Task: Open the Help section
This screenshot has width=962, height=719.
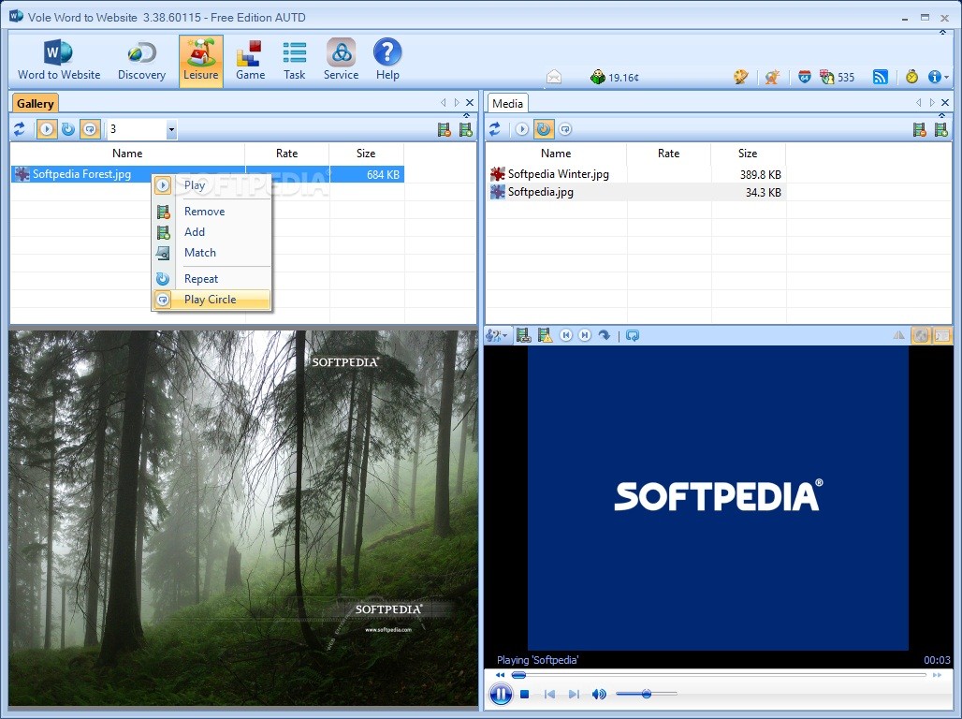Action: [x=387, y=60]
